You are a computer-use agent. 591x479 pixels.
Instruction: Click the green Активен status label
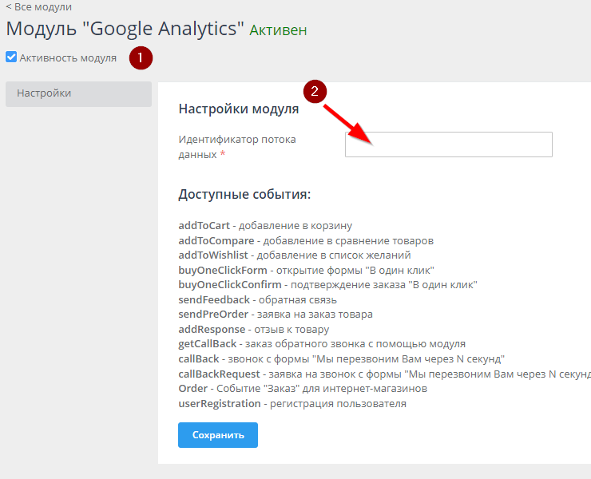pos(278,30)
